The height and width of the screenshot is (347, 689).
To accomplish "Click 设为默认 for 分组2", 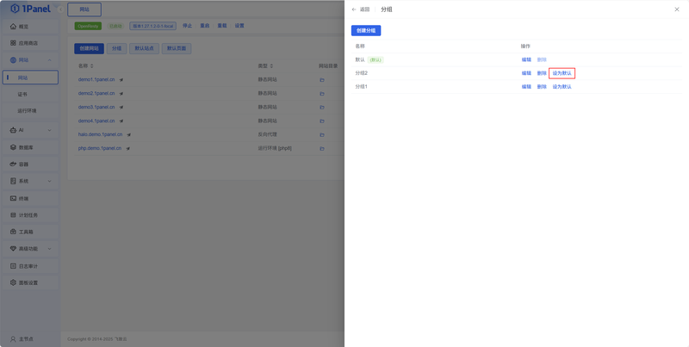I will point(562,73).
